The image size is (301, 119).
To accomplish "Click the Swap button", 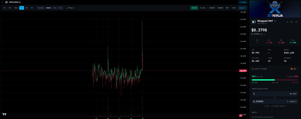I will (x=243, y=2).
